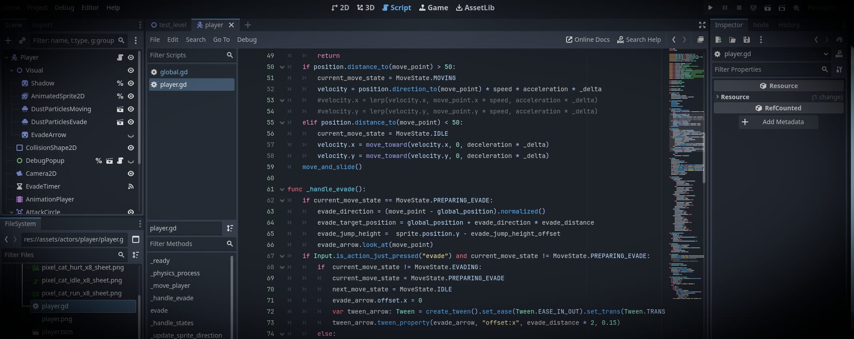Fold the _handle_evade function at line 61
The height and width of the screenshot is (339, 854).
coord(282,189)
